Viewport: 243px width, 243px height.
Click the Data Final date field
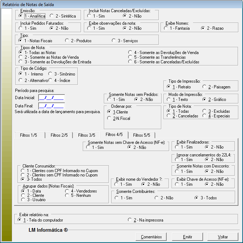pos(51,106)
